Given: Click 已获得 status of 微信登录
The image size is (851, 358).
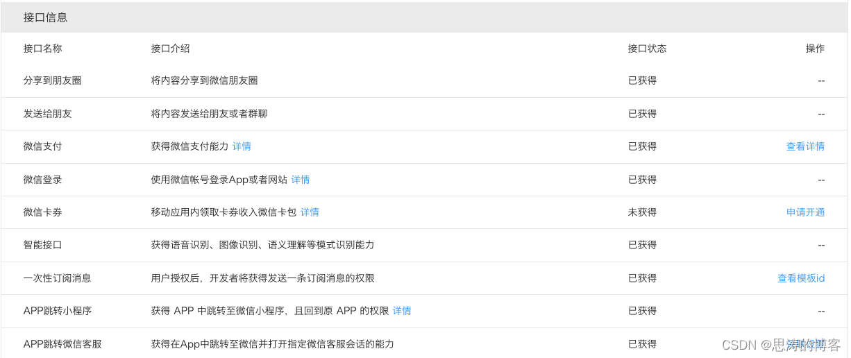Looking at the screenshot, I should [642, 180].
